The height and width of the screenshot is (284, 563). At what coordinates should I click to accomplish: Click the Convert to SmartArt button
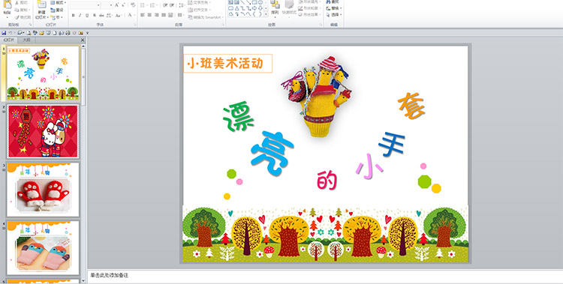pyautogui.click(x=206, y=17)
